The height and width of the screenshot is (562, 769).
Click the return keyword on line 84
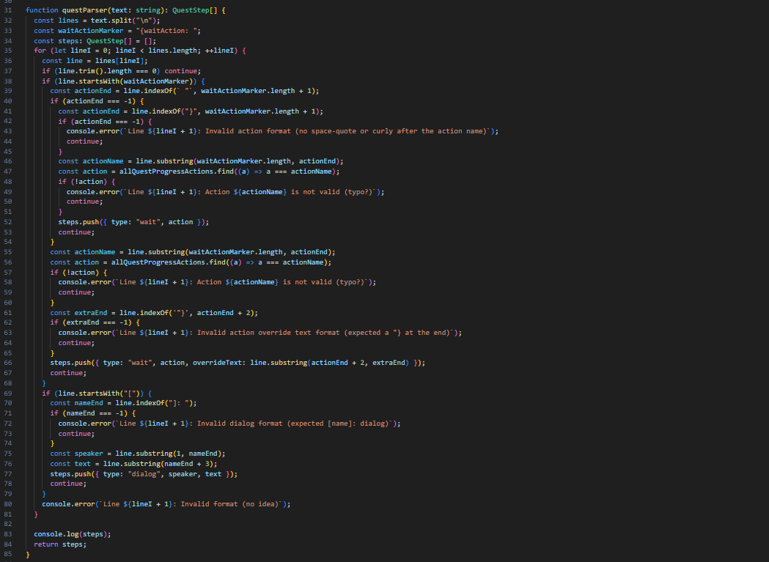coord(45,544)
